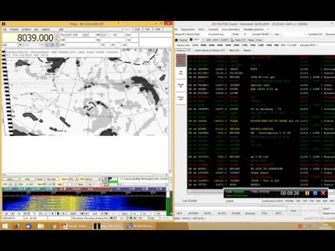335x251 pixels.
Task: Click the spot list horizontal scrollbar
Action: tap(206, 191)
